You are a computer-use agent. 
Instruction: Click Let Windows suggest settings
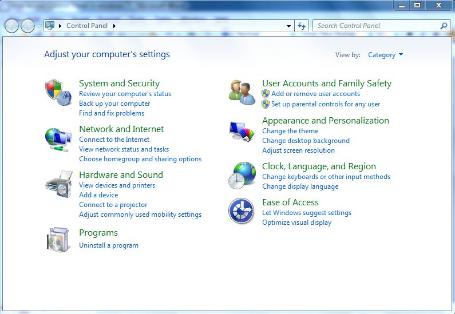(x=307, y=213)
